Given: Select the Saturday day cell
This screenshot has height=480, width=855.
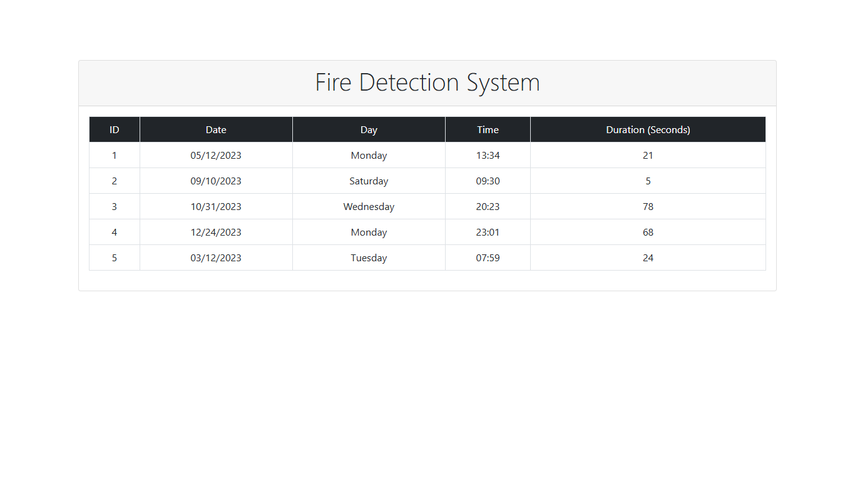Looking at the screenshot, I should pyautogui.click(x=369, y=181).
